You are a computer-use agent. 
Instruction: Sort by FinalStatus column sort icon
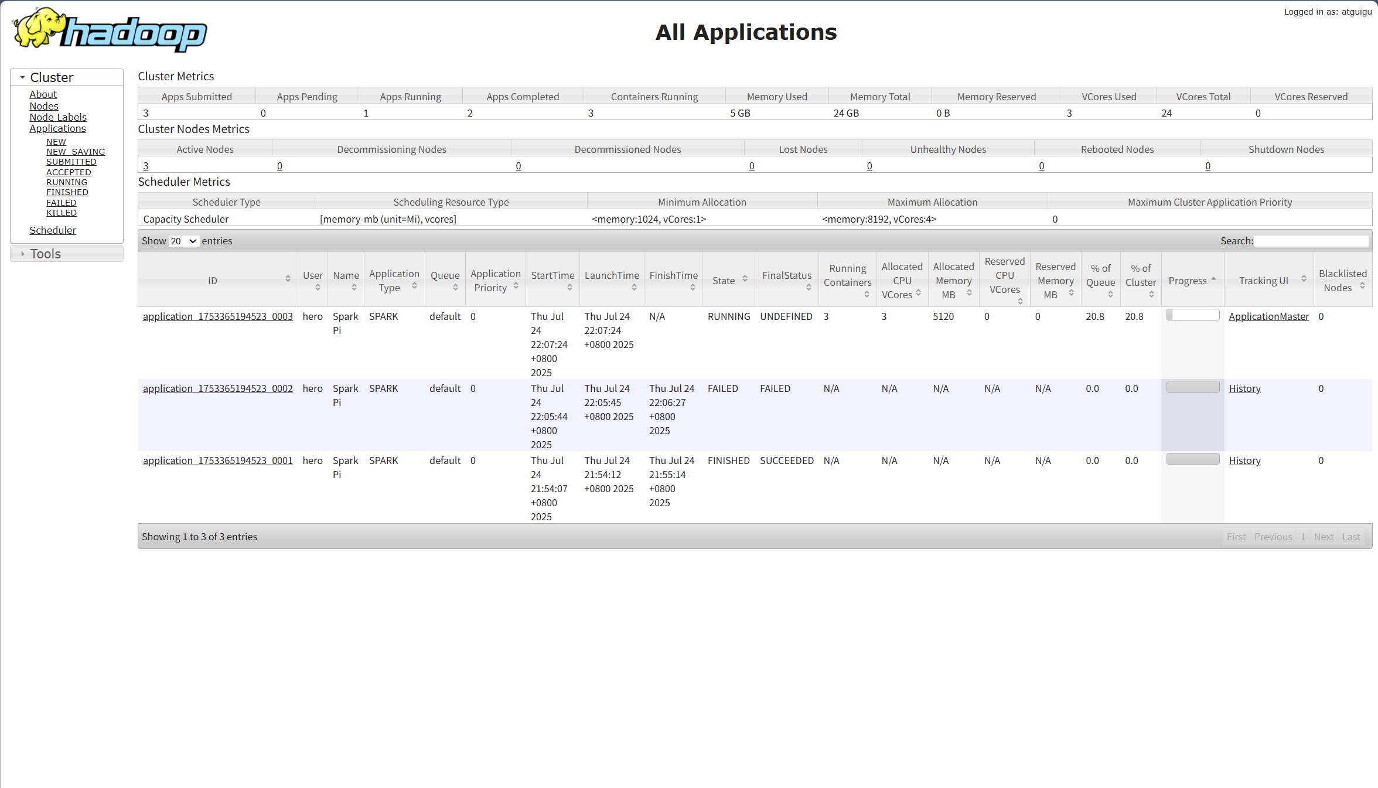809,288
